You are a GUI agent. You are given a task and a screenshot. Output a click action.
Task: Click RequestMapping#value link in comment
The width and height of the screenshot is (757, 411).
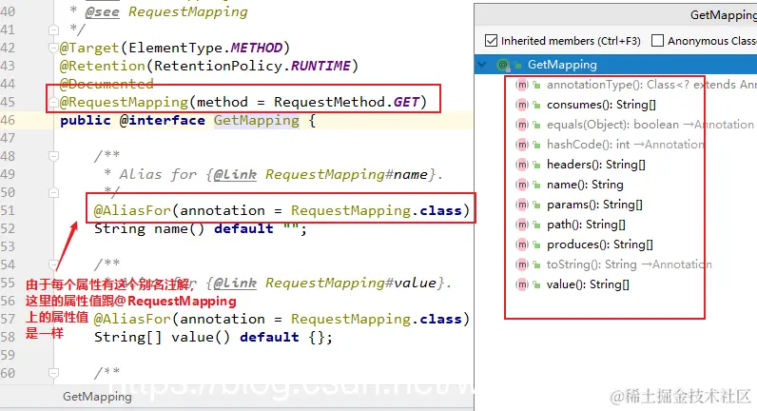pos(351,283)
